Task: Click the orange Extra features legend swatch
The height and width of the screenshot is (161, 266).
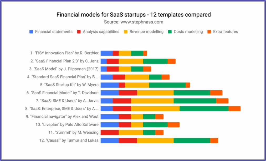Action: pos(209,32)
